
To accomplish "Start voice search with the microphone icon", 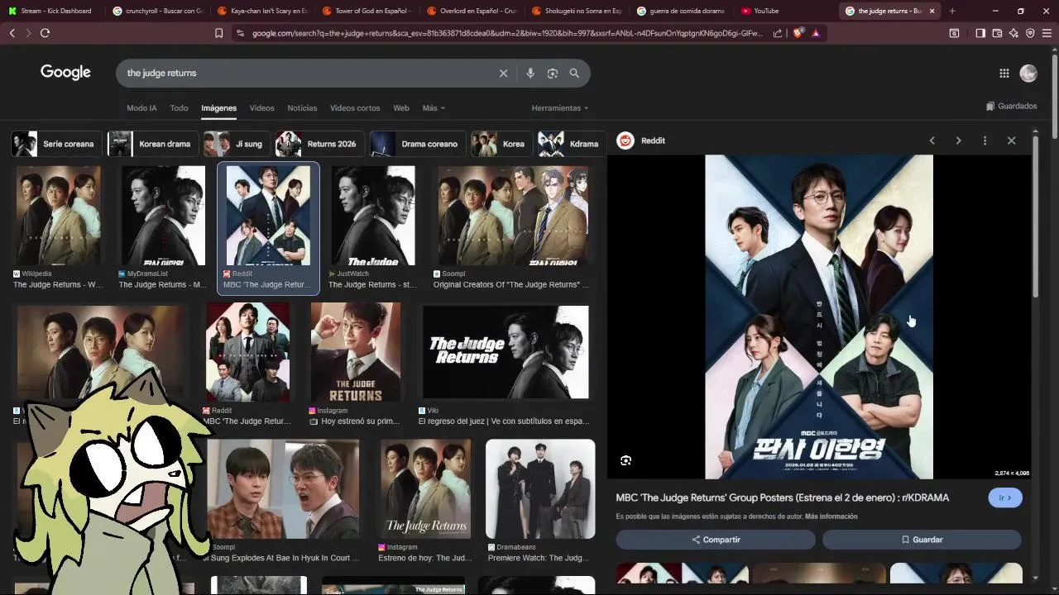I will pos(530,73).
